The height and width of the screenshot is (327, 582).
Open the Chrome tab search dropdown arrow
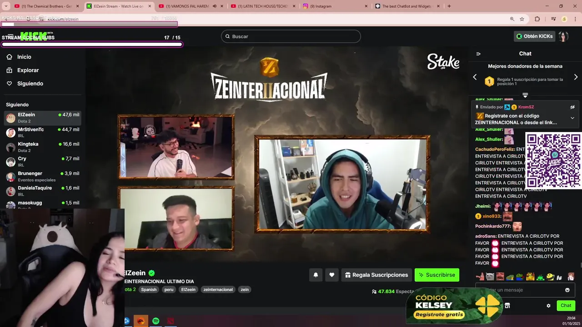coord(5,6)
